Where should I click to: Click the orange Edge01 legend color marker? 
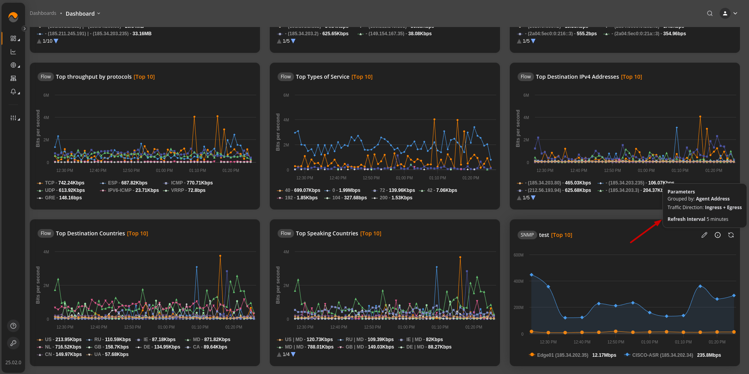(x=532, y=355)
